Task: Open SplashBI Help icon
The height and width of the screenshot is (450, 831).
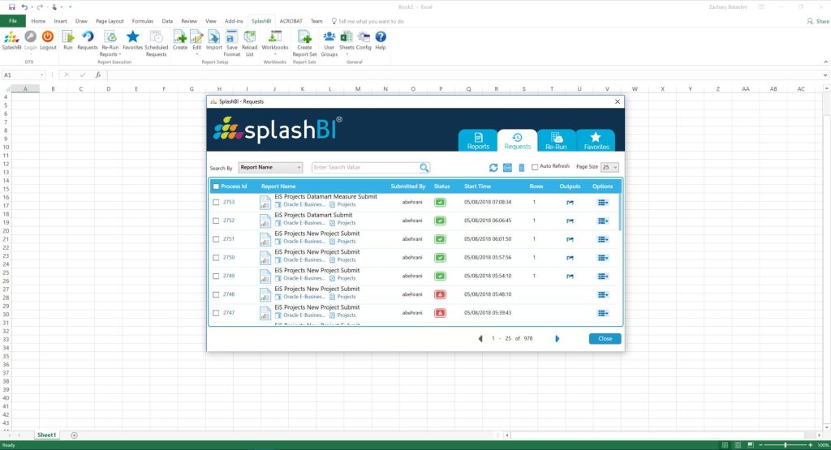Action: pos(381,36)
